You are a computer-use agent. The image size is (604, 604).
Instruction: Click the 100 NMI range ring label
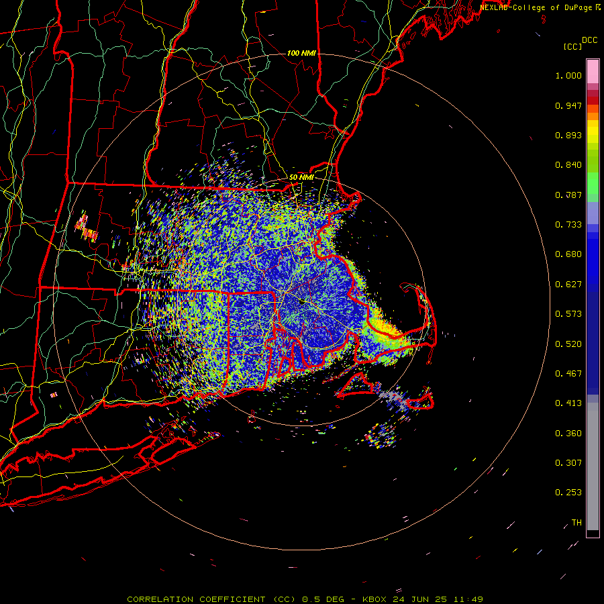pos(301,53)
